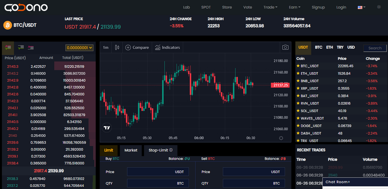Image resolution: width=388 pixels, height=189 pixels.
Task: Select the Market order tab
Action: pos(131,150)
